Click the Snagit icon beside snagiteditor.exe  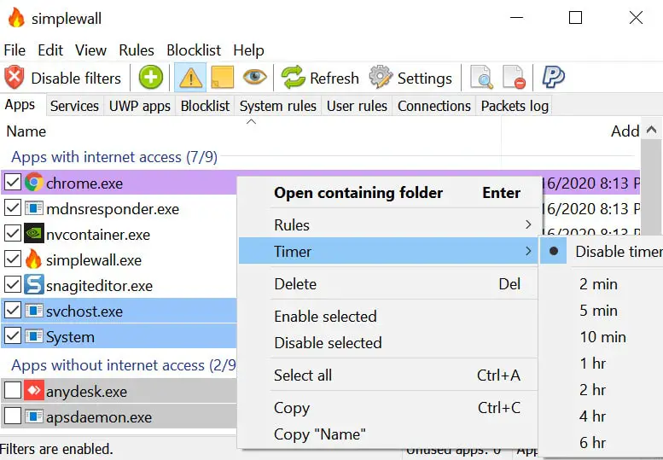pos(34,284)
